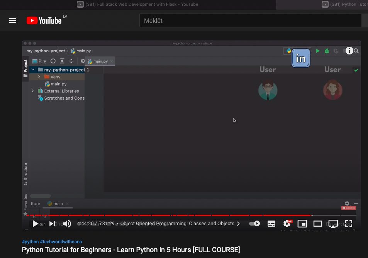Viewport: 368px width, 258px height.
Task: Toggle subtitles with the captions button
Action: click(x=271, y=224)
